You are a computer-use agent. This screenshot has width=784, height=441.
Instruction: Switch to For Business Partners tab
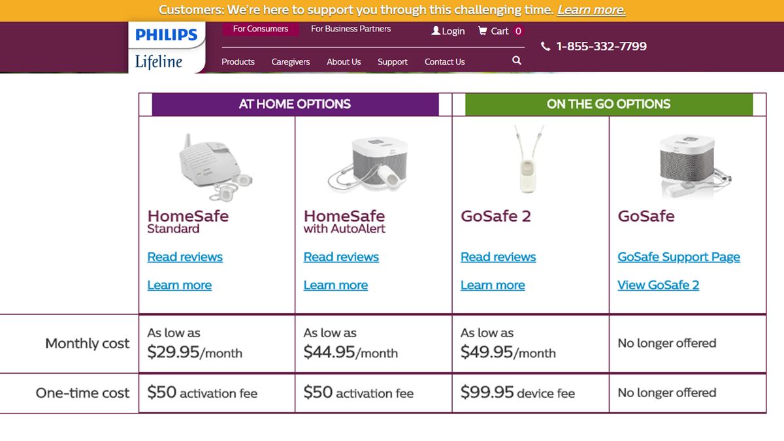[x=351, y=29]
